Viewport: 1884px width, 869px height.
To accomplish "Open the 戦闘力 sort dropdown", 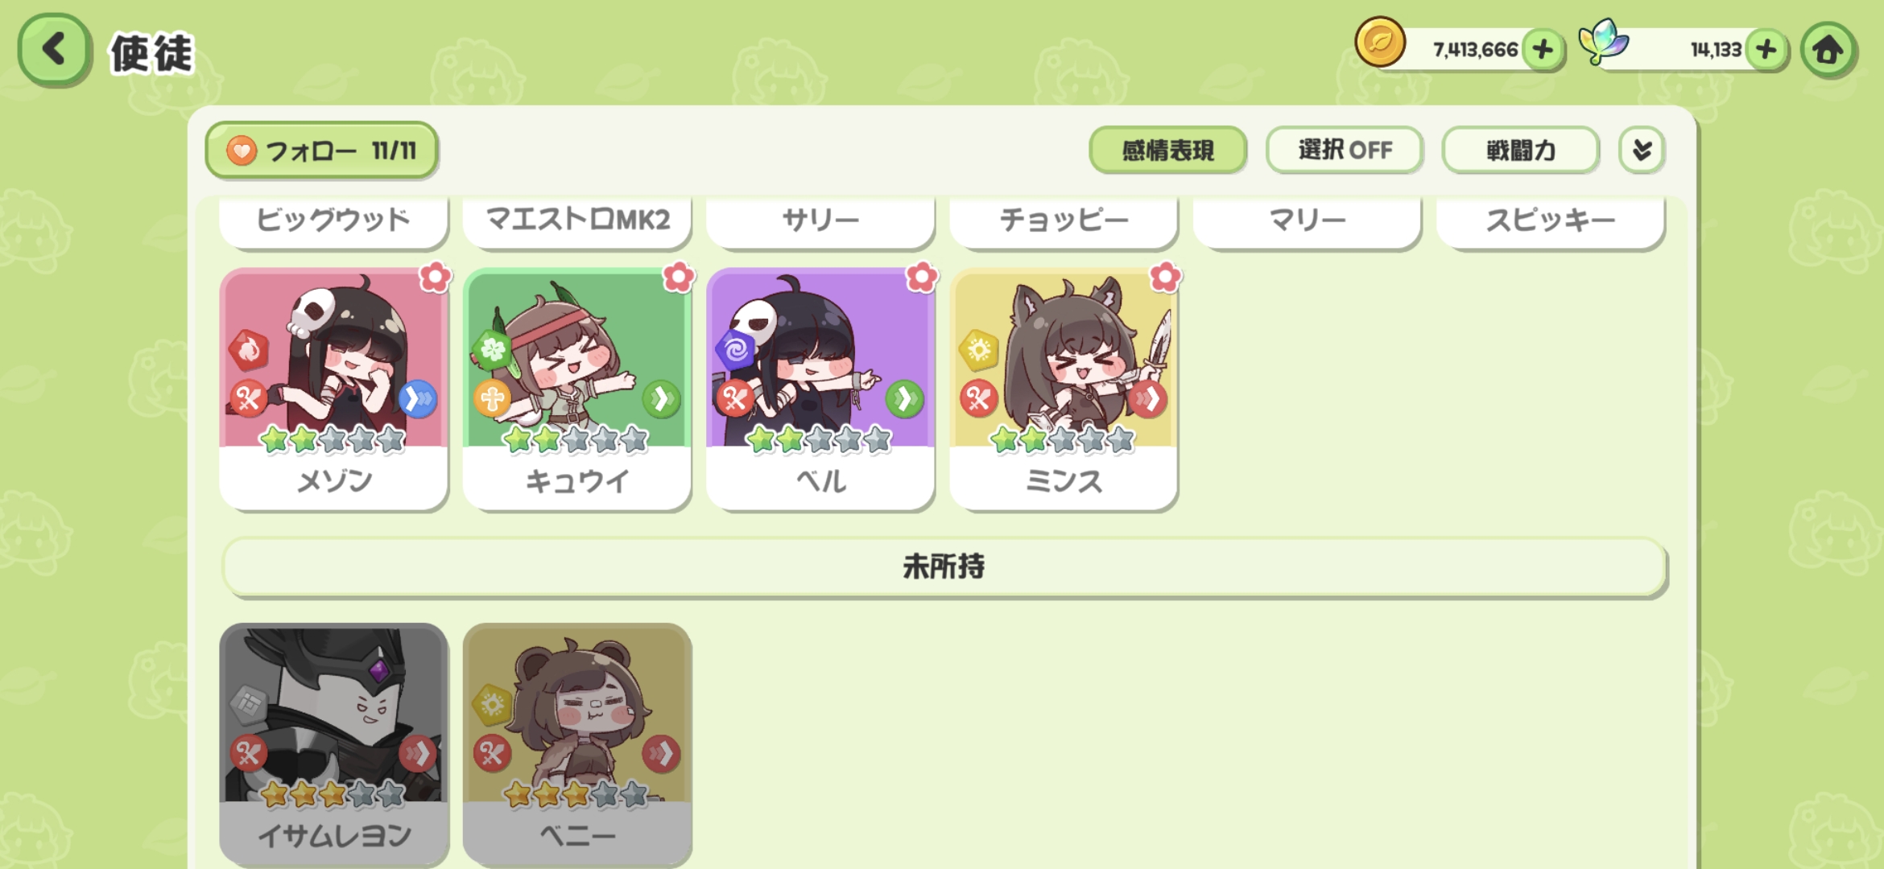I will point(1520,150).
